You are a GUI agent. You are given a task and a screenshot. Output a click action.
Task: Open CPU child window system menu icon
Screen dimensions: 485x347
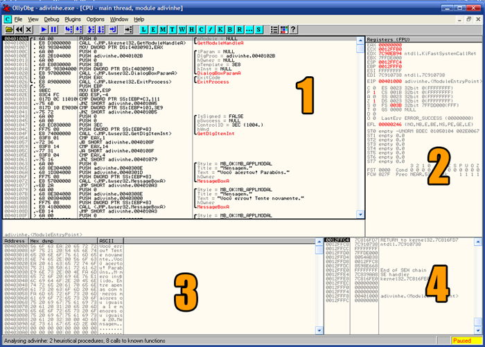[8, 19]
